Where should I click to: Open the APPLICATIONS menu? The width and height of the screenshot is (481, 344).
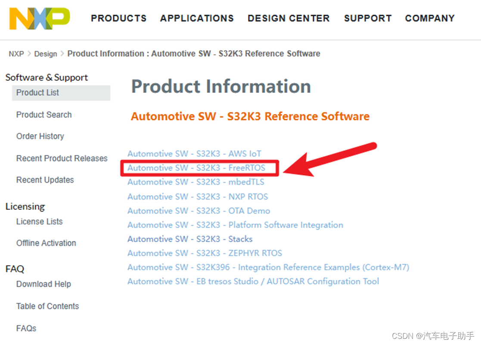click(x=197, y=18)
